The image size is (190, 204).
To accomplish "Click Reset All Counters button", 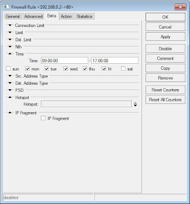I will [165, 99].
